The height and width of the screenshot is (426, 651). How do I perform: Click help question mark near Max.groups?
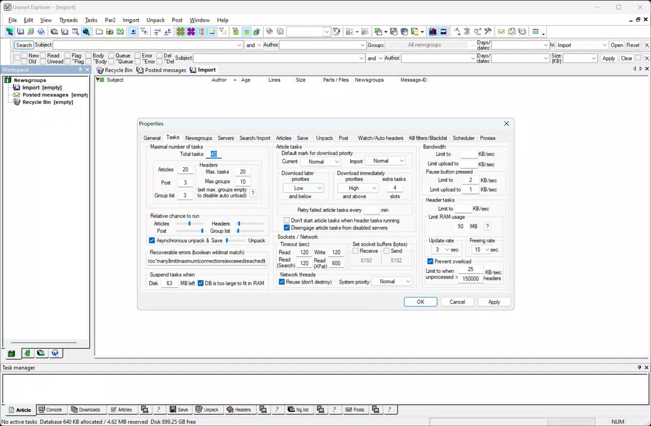(x=253, y=193)
